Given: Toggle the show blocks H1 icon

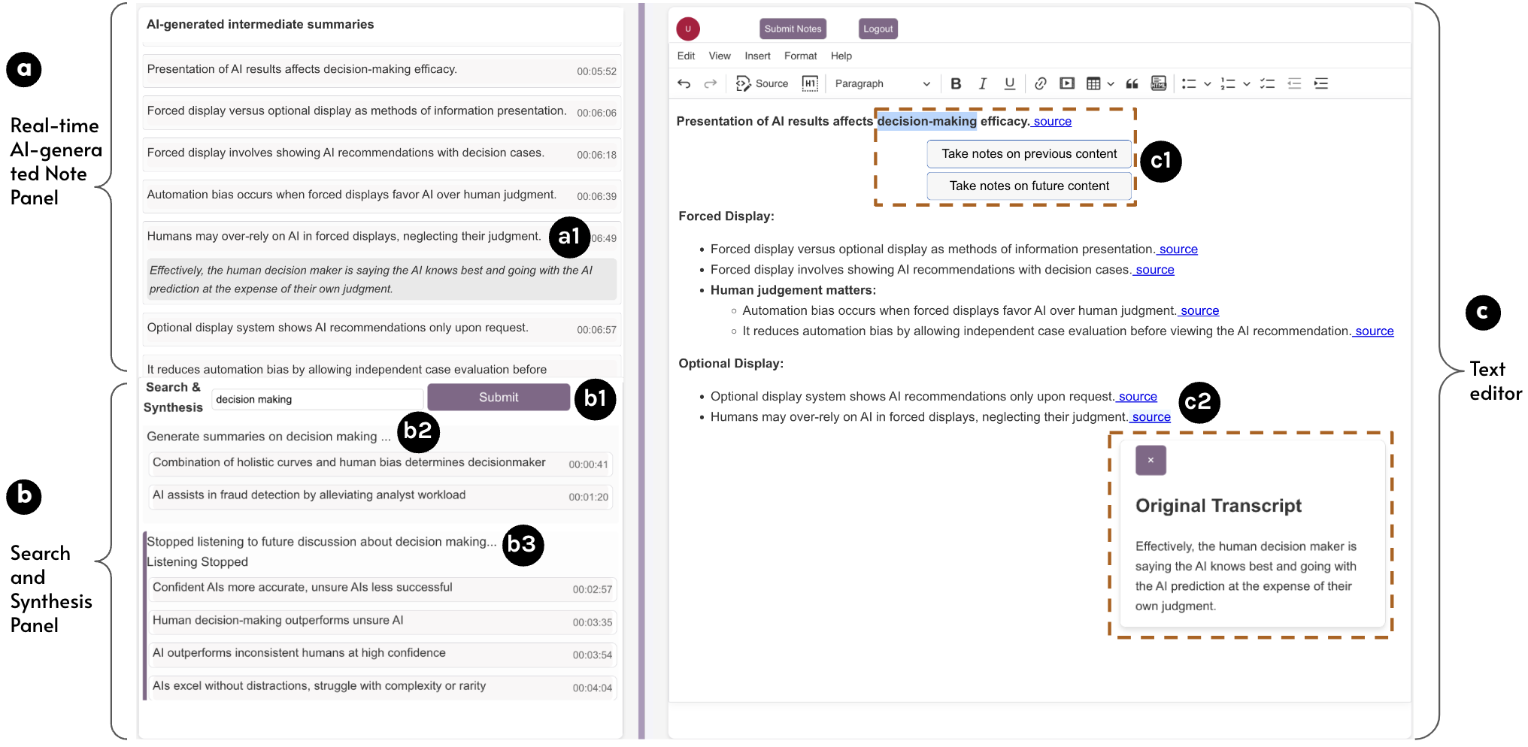Looking at the screenshot, I should coord(809,83).
